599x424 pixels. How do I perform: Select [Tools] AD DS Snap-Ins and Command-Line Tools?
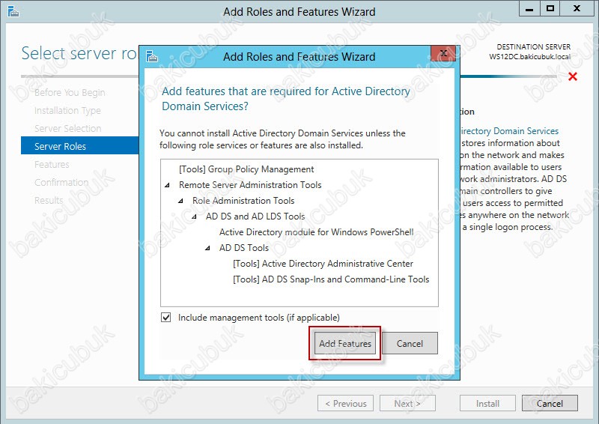(x=331, y=279)
